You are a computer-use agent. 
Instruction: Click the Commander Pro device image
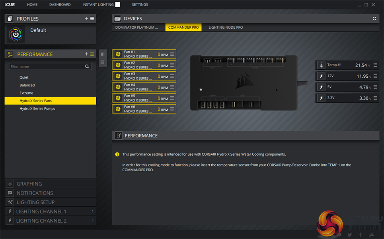pyautogui.click(x=244, y=83)
